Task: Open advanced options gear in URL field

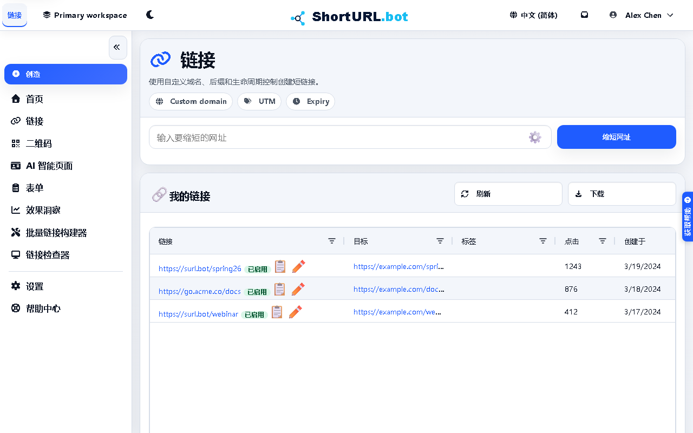Action: [535, 137]
